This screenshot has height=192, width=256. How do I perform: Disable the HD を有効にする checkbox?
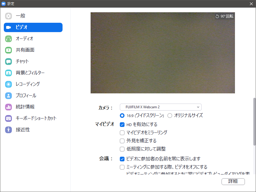(x=122, y=124)
